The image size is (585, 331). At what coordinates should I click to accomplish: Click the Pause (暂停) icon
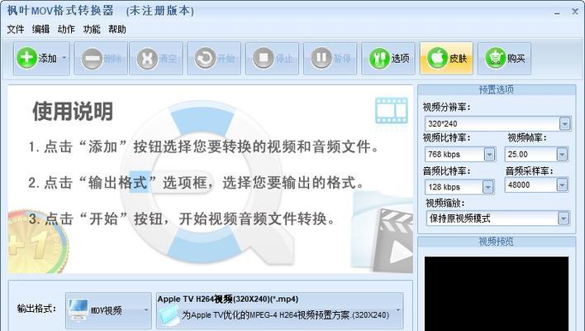321,58
